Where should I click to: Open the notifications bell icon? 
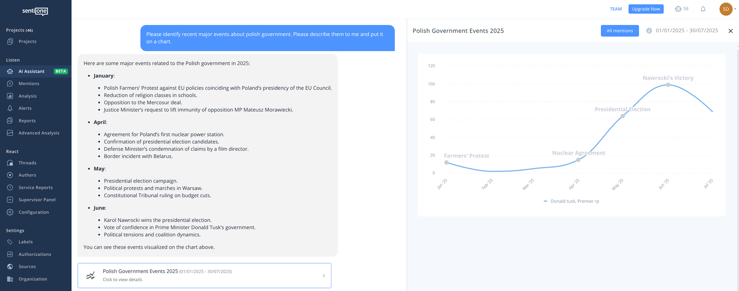click(x=703, y=9)
